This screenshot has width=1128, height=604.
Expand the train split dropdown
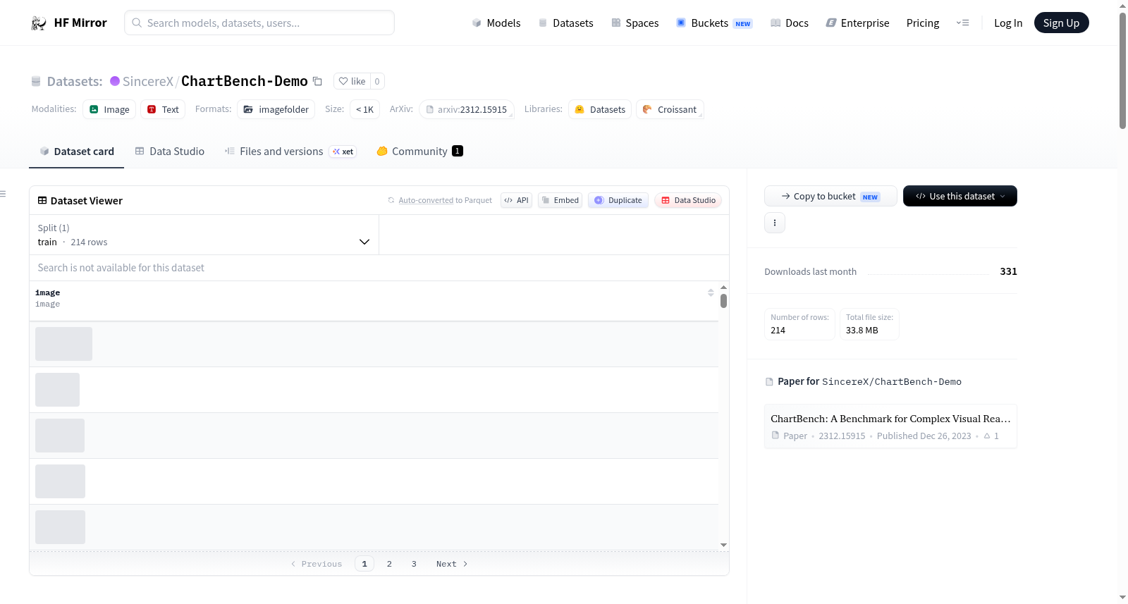(204, 235)
